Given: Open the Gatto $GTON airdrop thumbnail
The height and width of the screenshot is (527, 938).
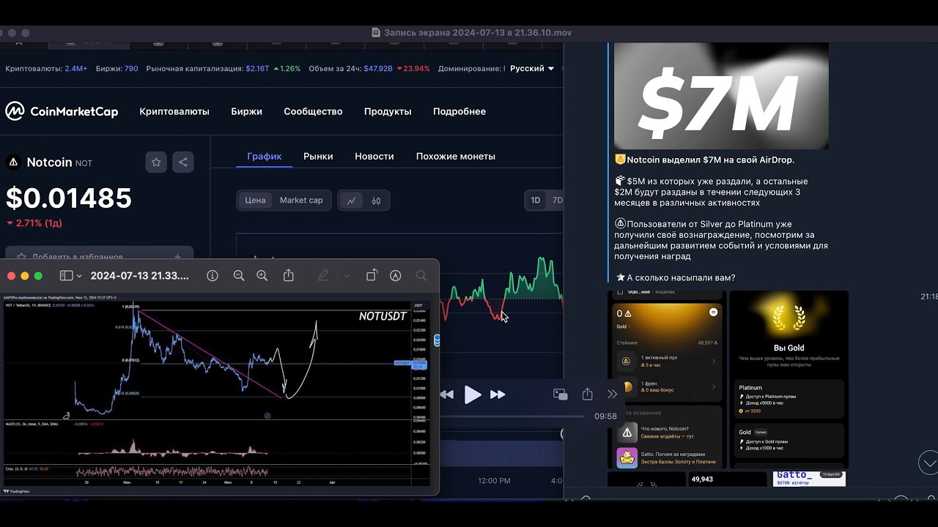Looking at the screenshot, I should point(809,479).
